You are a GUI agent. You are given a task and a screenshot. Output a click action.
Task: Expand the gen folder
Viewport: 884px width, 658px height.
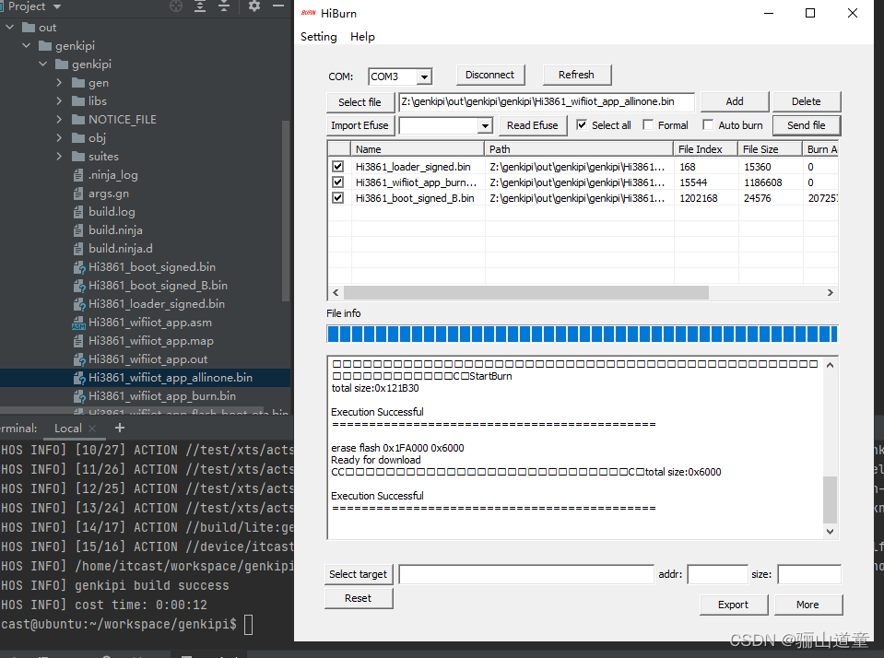(x=59, y=83)
